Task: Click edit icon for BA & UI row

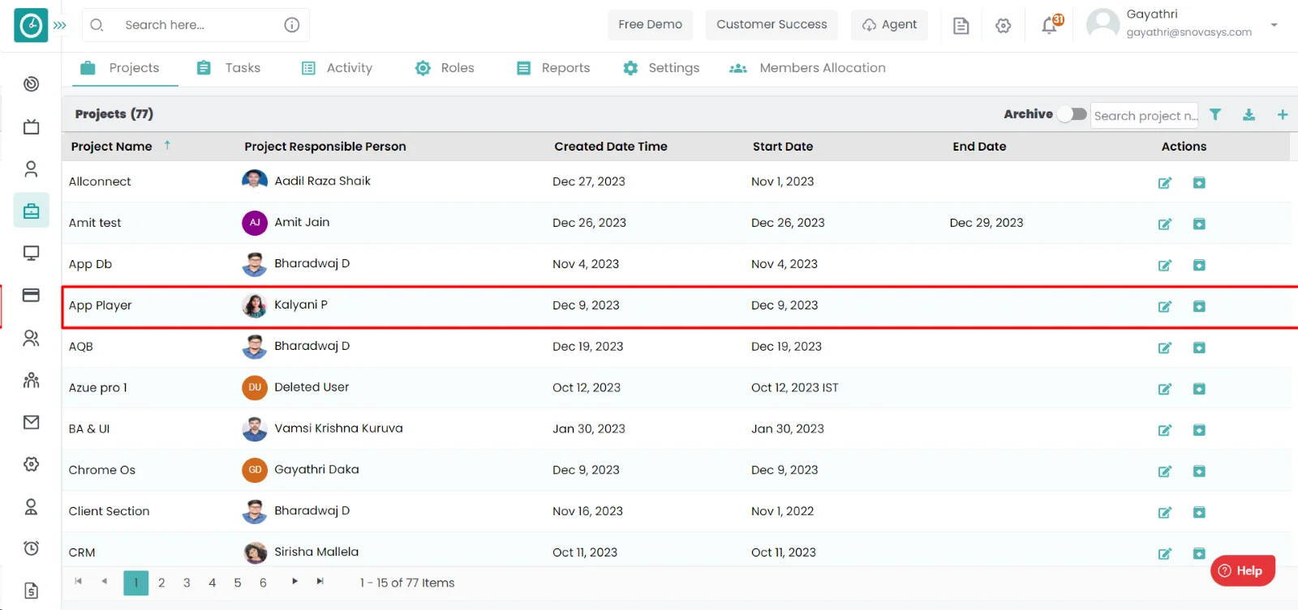Action: [1165, 430]
